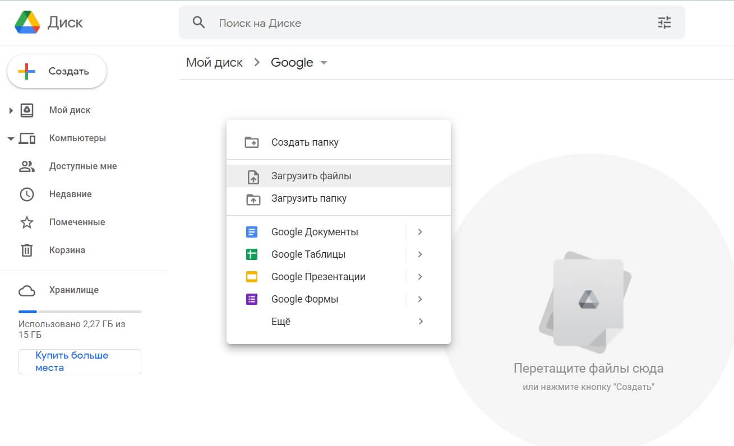Click the Storage cloud icon
Image resolution: width=734 pixels, height=446 pixels.
click(27, 290)
